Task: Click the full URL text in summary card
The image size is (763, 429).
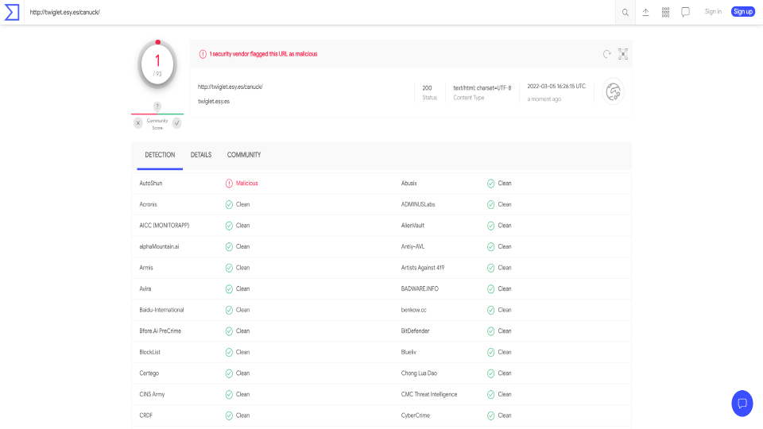Action: (230, 87)
